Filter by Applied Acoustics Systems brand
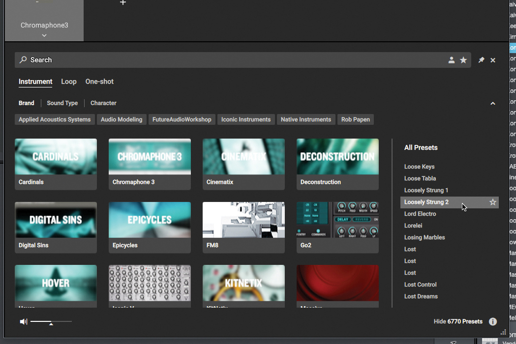This screenshot has height=344, width=516. (x=55, y=119)
